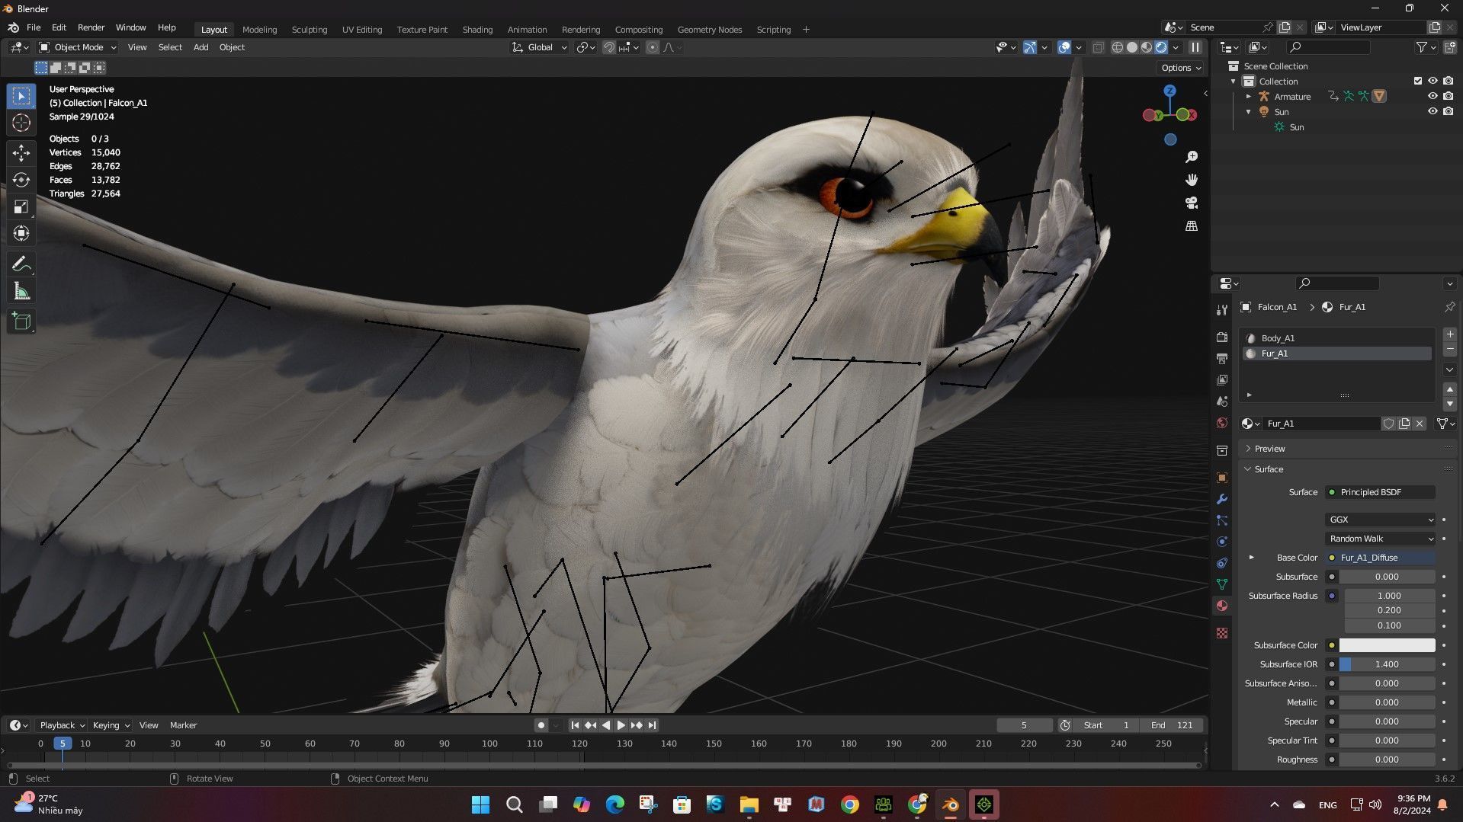Open Object properties orange square tab
Image resolution: width=1463 pixels, height=822 pixels.
click(1222, 478)
